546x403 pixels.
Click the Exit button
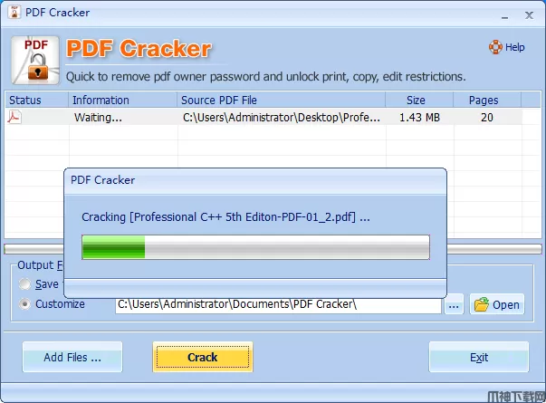tap(479, 357)
